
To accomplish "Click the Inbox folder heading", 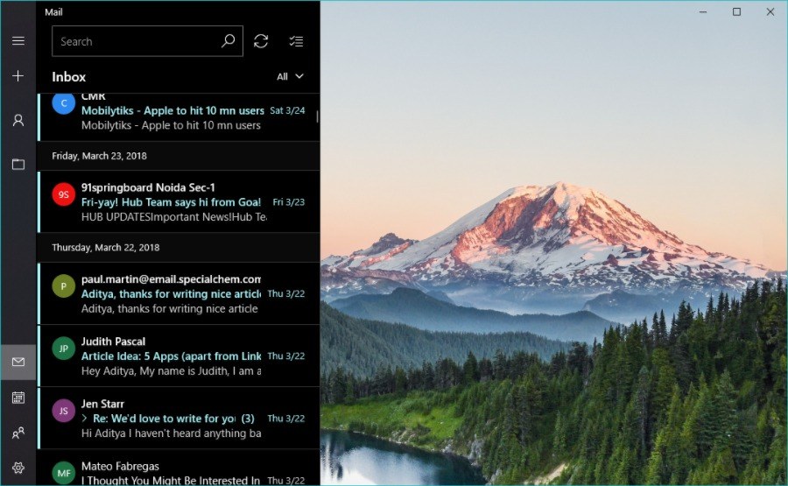I will (69, 77).
